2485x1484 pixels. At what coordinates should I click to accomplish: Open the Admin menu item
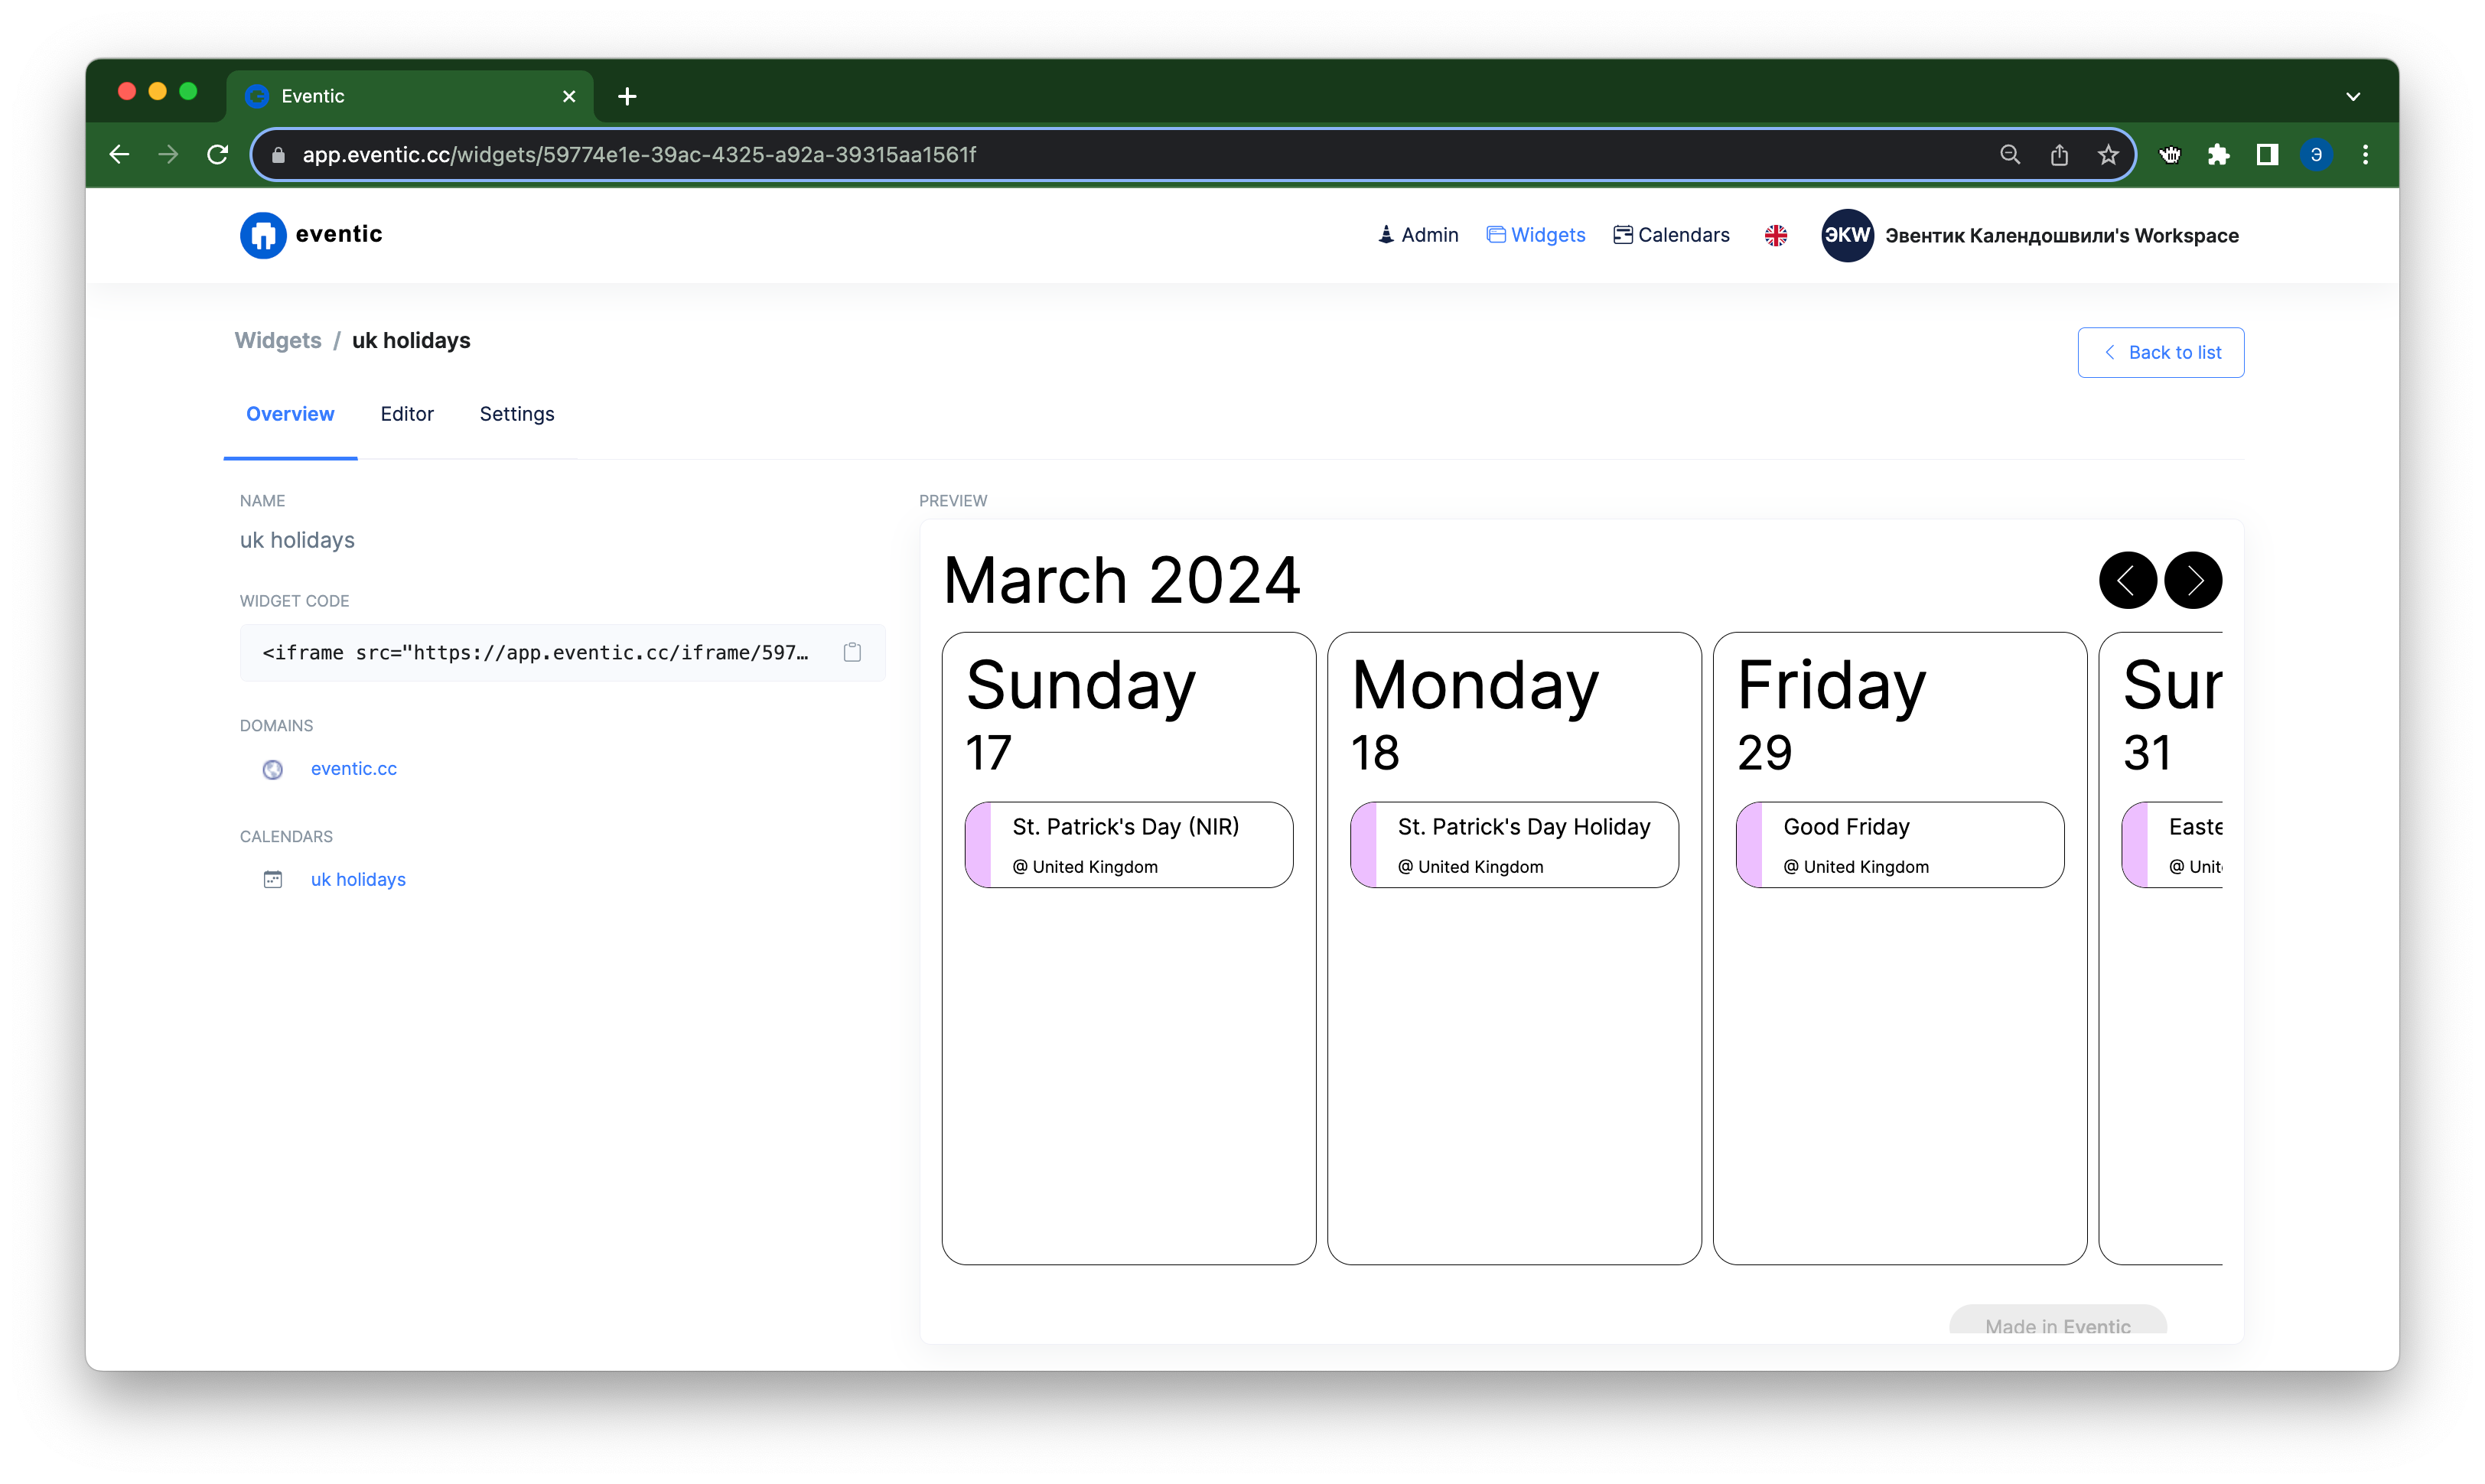[x=1418, y=235]
